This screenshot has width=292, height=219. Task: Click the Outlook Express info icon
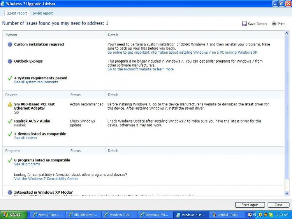pos(10,61)
